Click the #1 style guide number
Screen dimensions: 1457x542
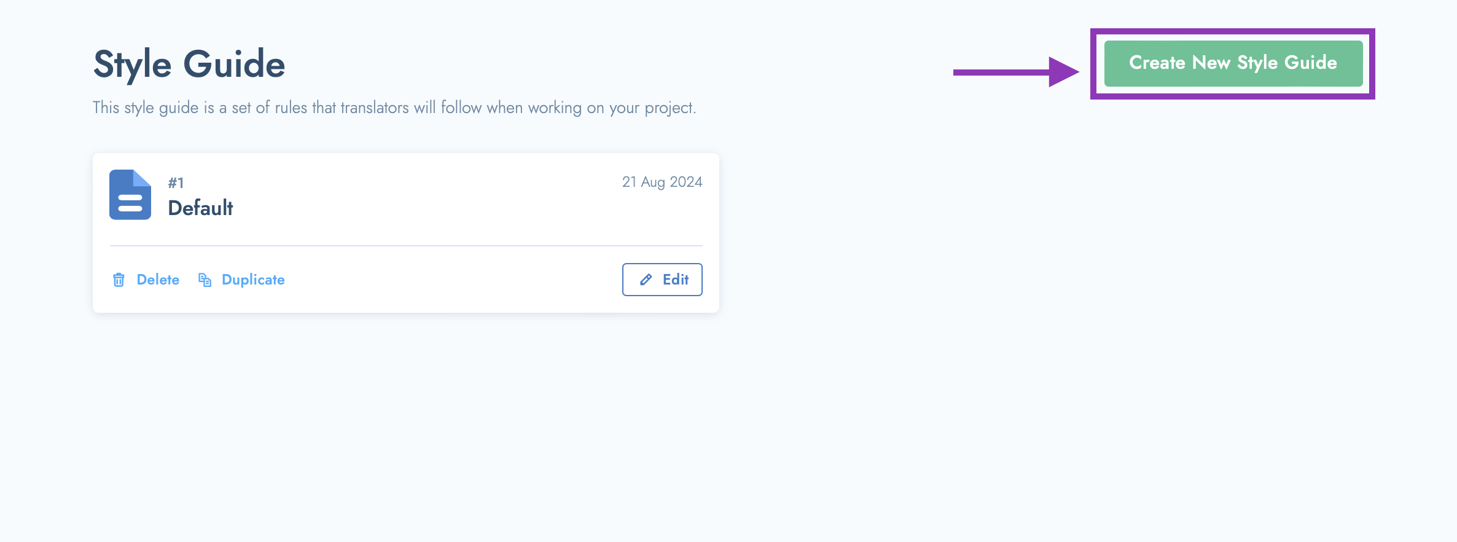click(176, 183)
